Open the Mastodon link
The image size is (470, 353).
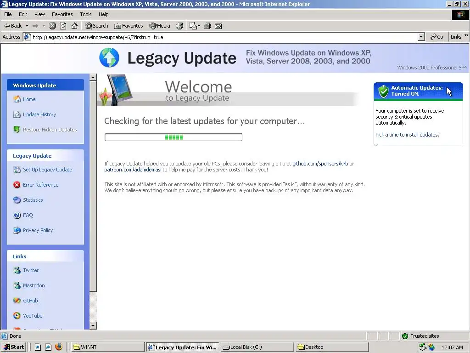tap(34, 285)
